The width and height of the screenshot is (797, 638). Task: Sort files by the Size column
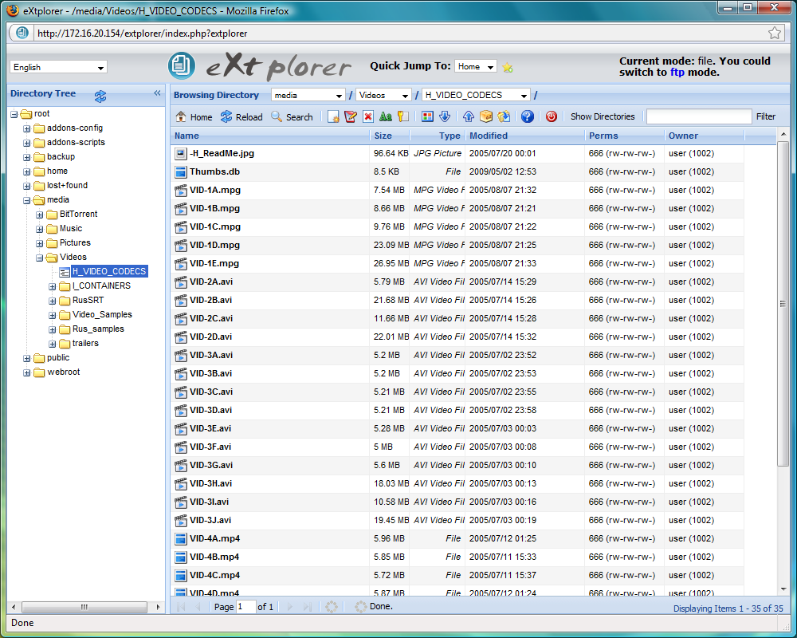tap(390, 136)
